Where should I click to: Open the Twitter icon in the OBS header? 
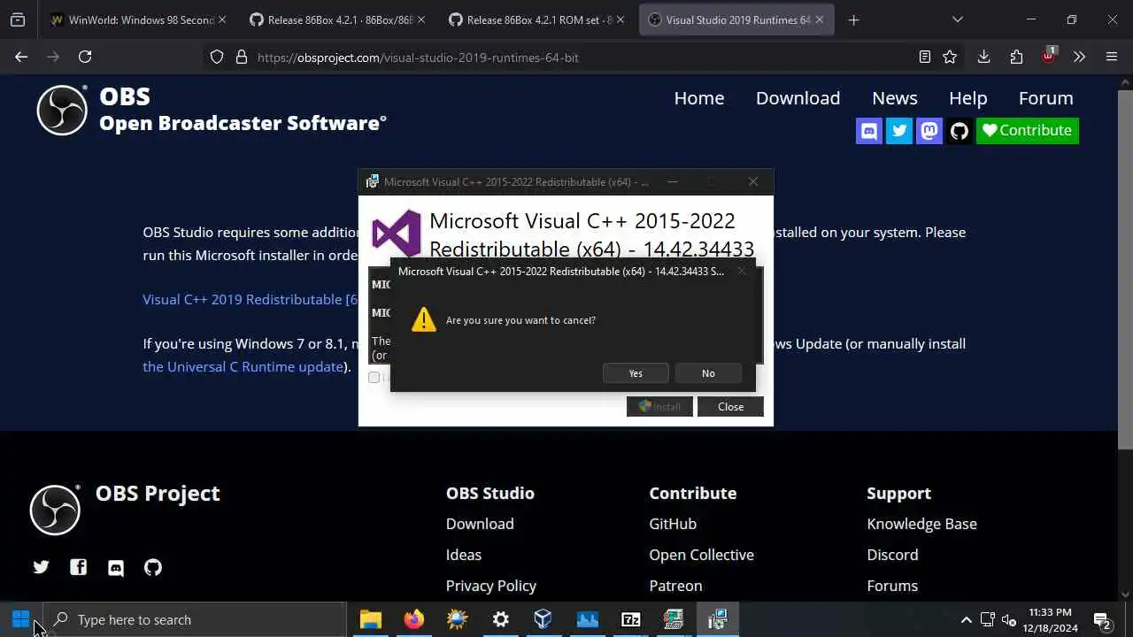click(899, 131)
